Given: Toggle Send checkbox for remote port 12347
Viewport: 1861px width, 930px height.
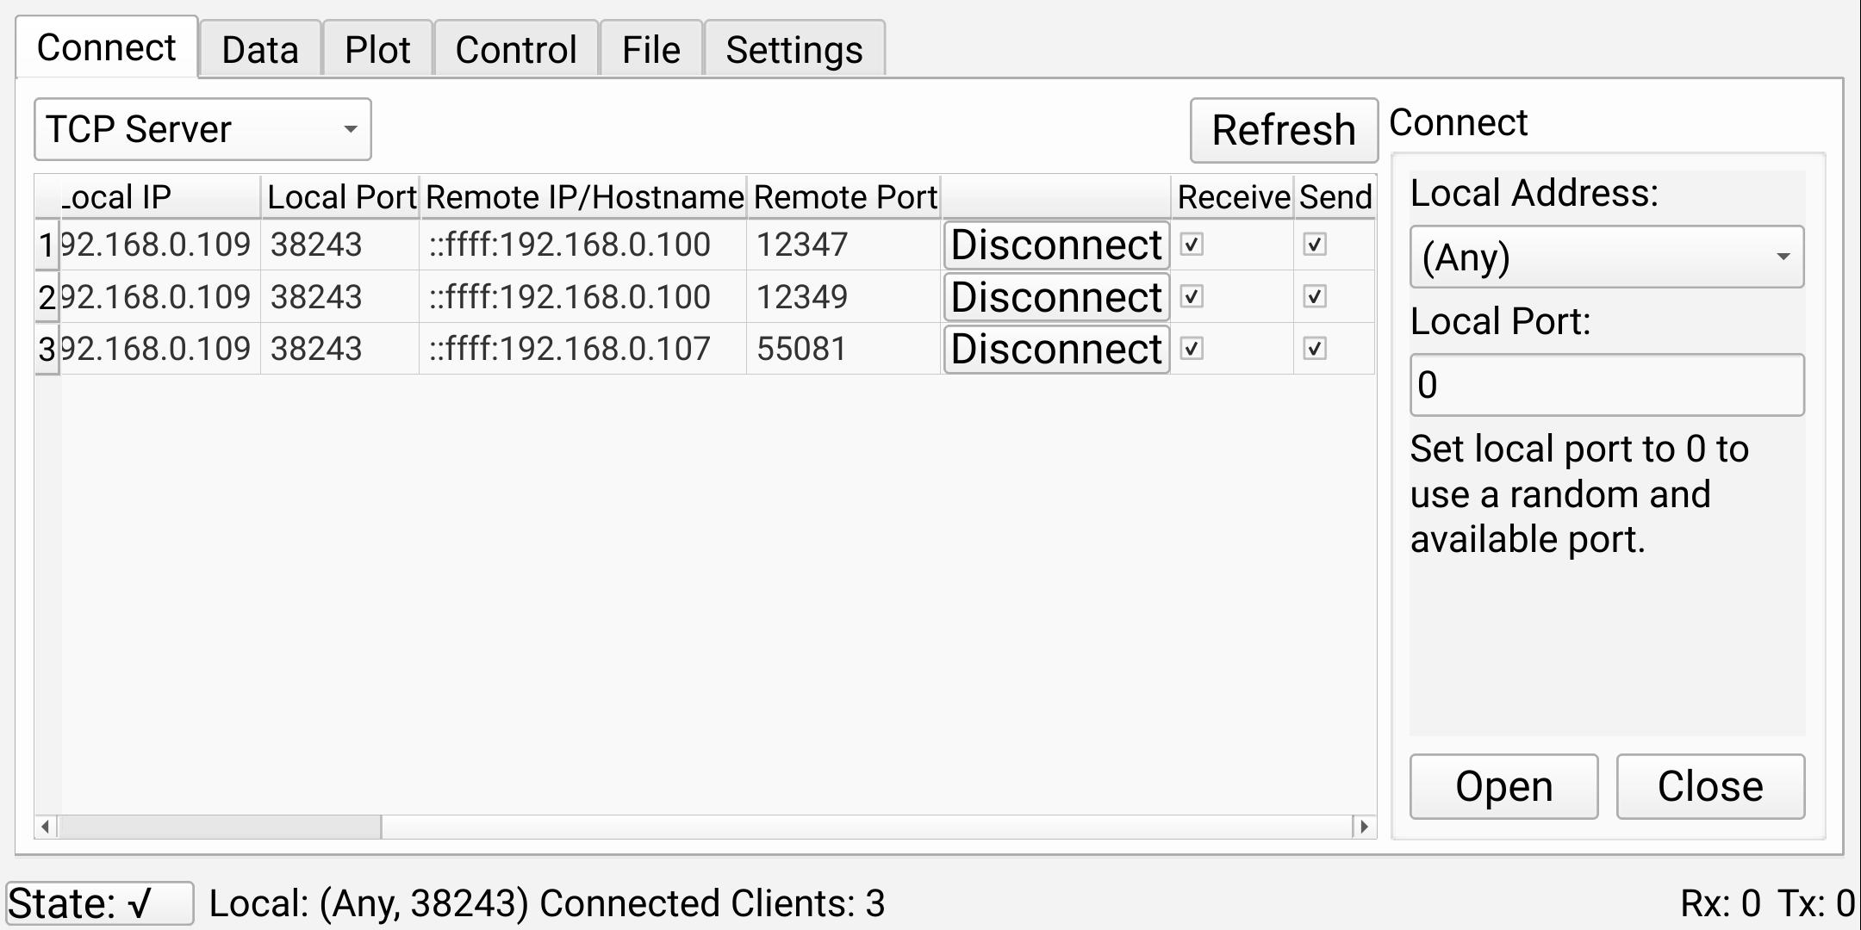Looking at the screenshot, I should coord(1314,245).
